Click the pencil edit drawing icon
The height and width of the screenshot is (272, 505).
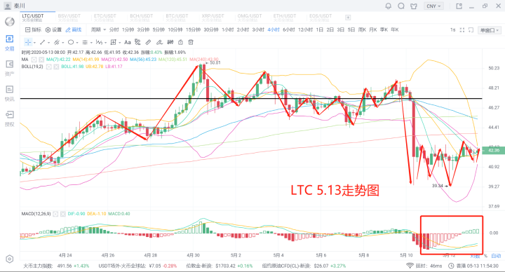point(159,42)
